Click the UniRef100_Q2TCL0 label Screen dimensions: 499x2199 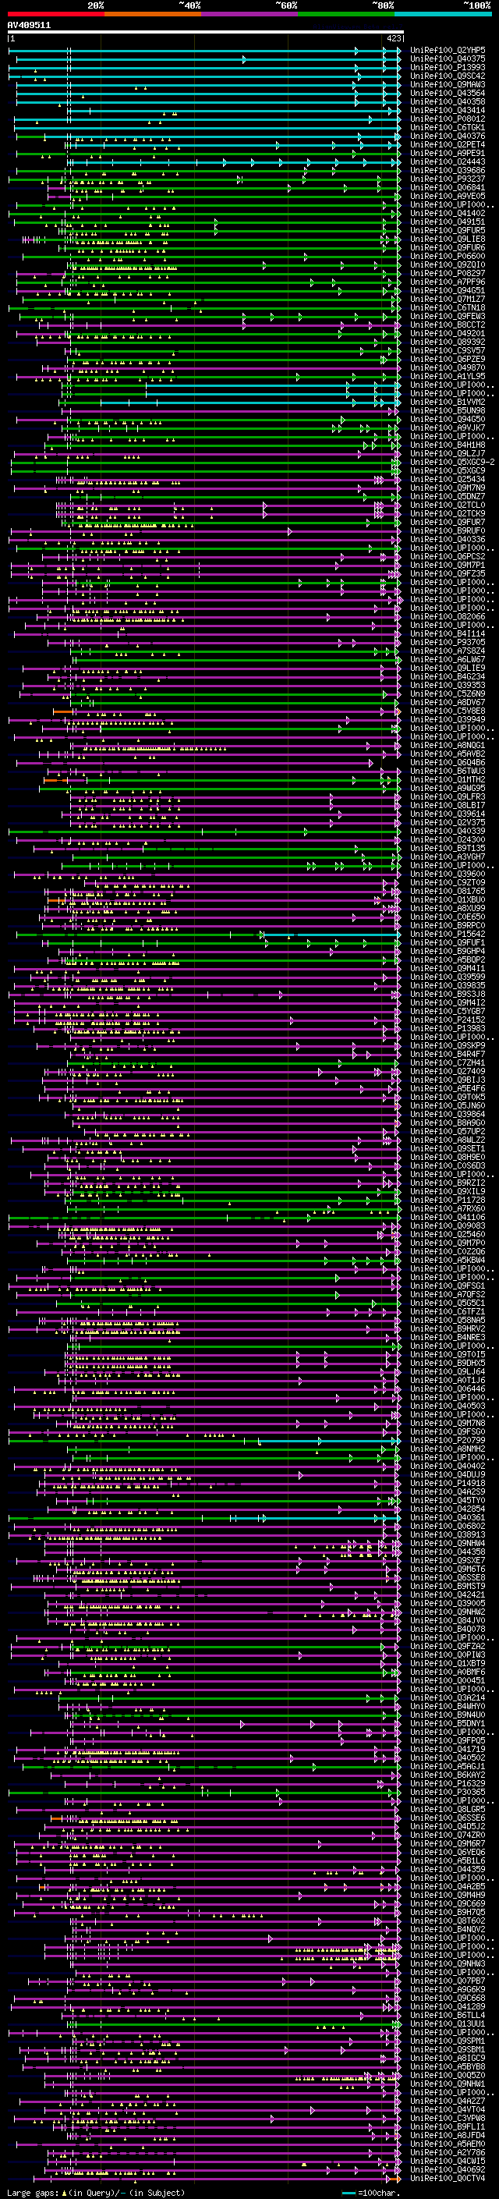pos(448,505)
